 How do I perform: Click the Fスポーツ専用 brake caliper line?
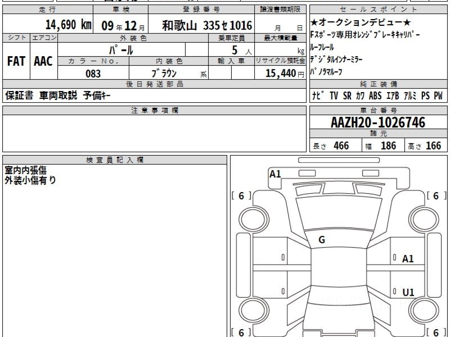click(x=365, y=35)
